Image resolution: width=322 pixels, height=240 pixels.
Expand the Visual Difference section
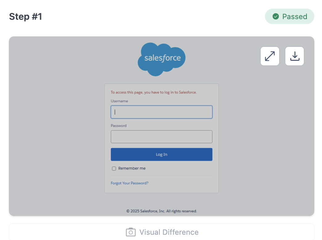(162, 232)
